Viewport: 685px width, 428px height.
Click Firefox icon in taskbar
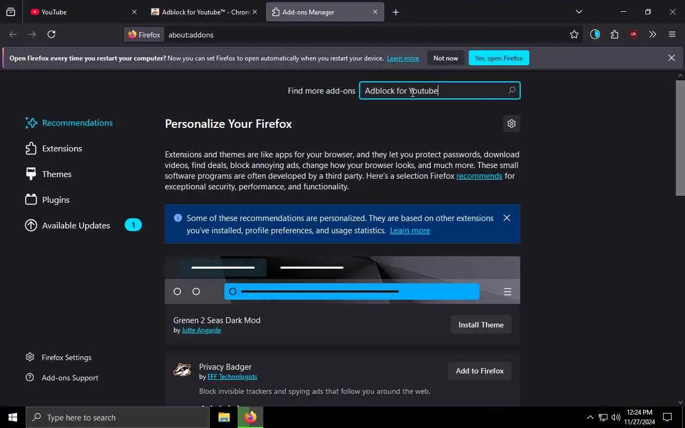[x=250, y=417]
